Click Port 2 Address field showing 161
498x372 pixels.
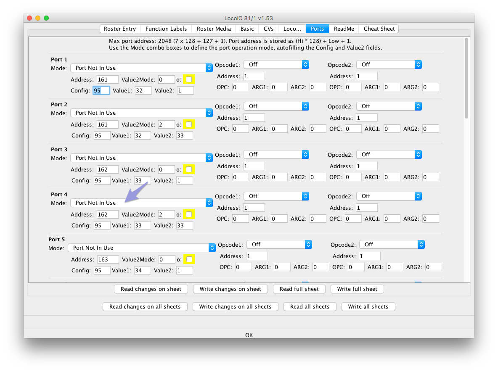click(x=107, y=124)
